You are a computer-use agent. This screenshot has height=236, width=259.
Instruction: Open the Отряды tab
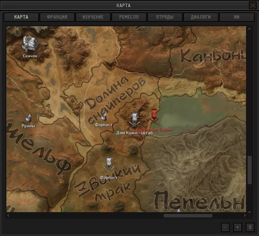165,17
